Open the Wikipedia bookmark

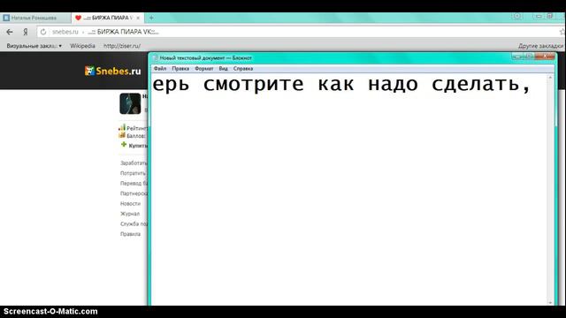(x=82, y=46)
